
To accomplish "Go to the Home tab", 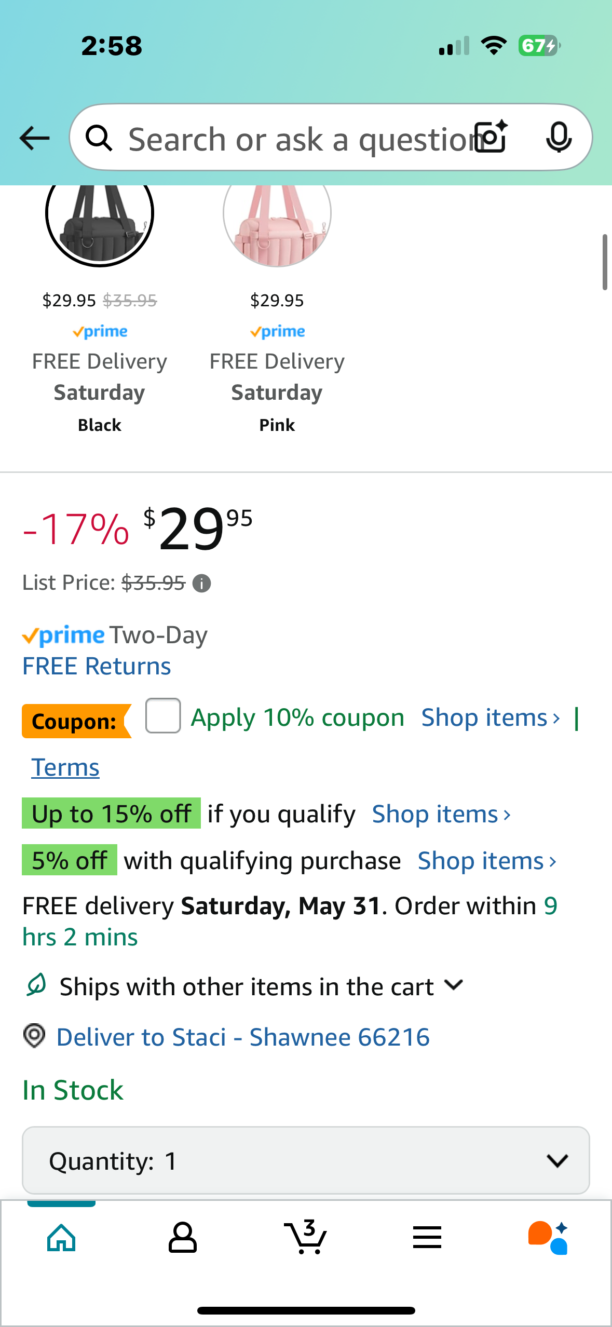I will pos(61,1238).
